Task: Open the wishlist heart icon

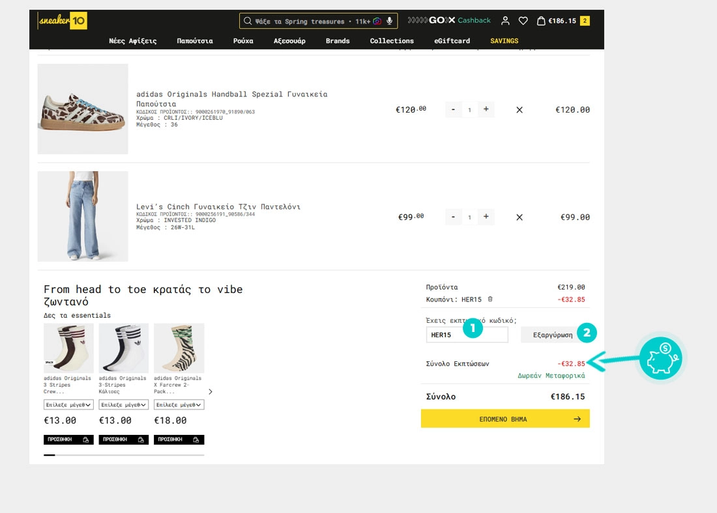Action: pos(523,21)
